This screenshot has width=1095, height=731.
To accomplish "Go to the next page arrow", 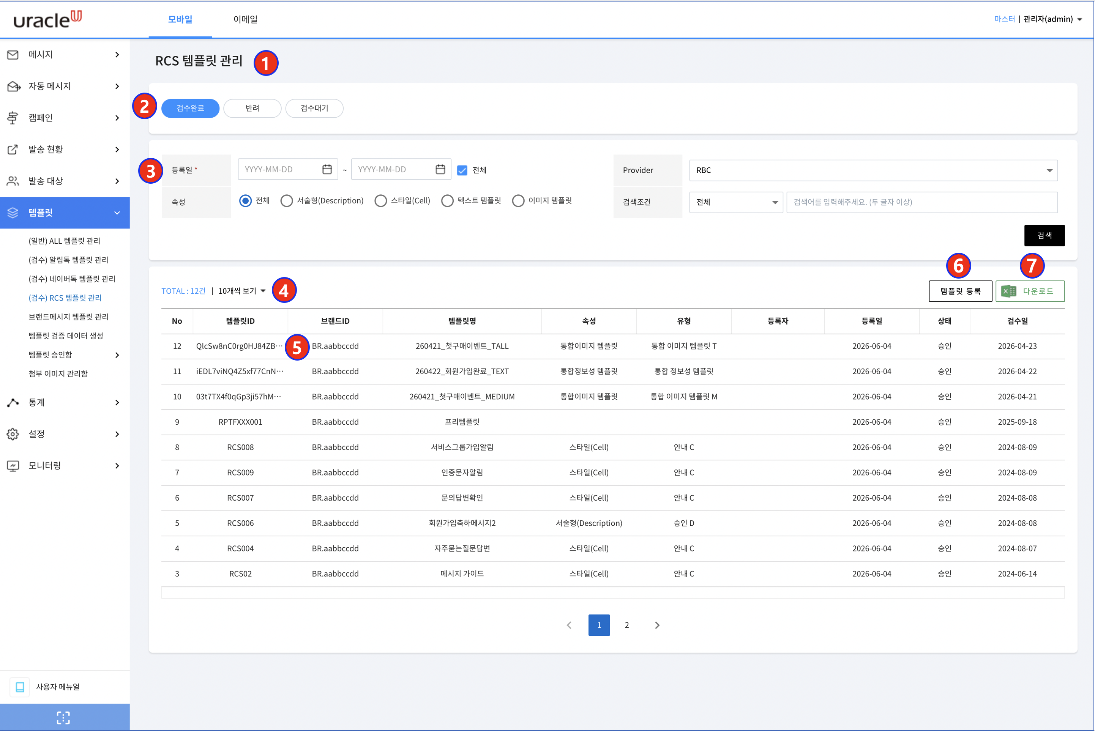I will tap(657, 625).
